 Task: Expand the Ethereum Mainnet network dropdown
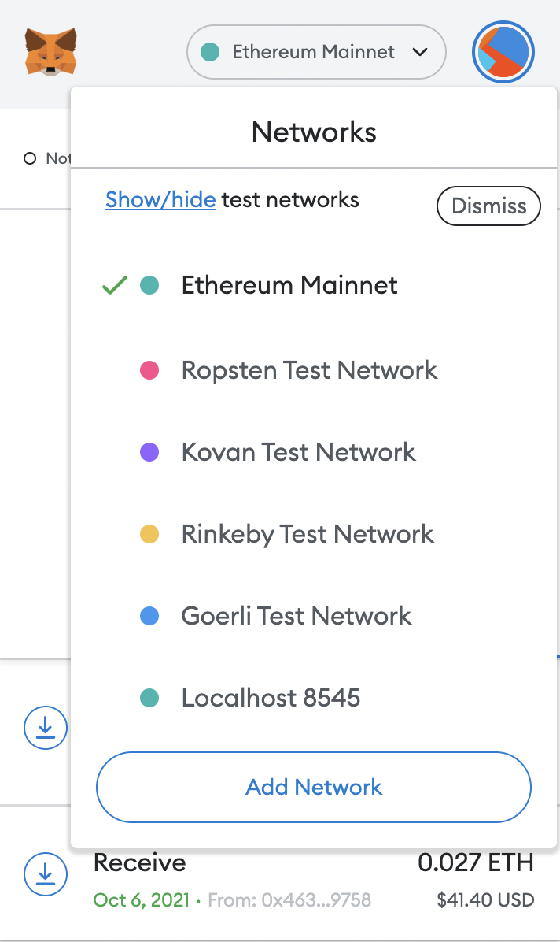[x=313, y=53]
